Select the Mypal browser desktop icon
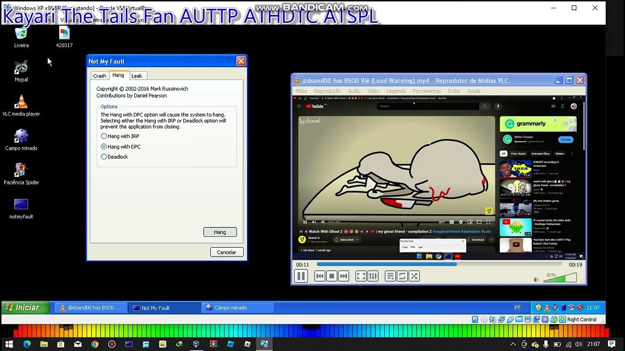This screenshot has height=351, width=625. pos(21,72)
